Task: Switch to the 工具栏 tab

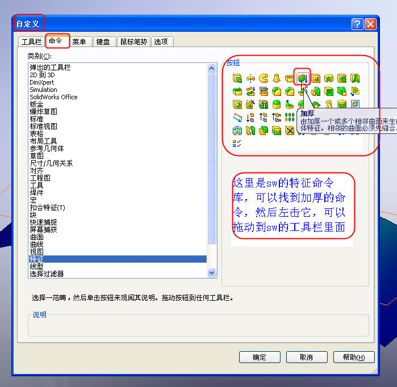Action: pyautogui.click(x=31, y=42)
